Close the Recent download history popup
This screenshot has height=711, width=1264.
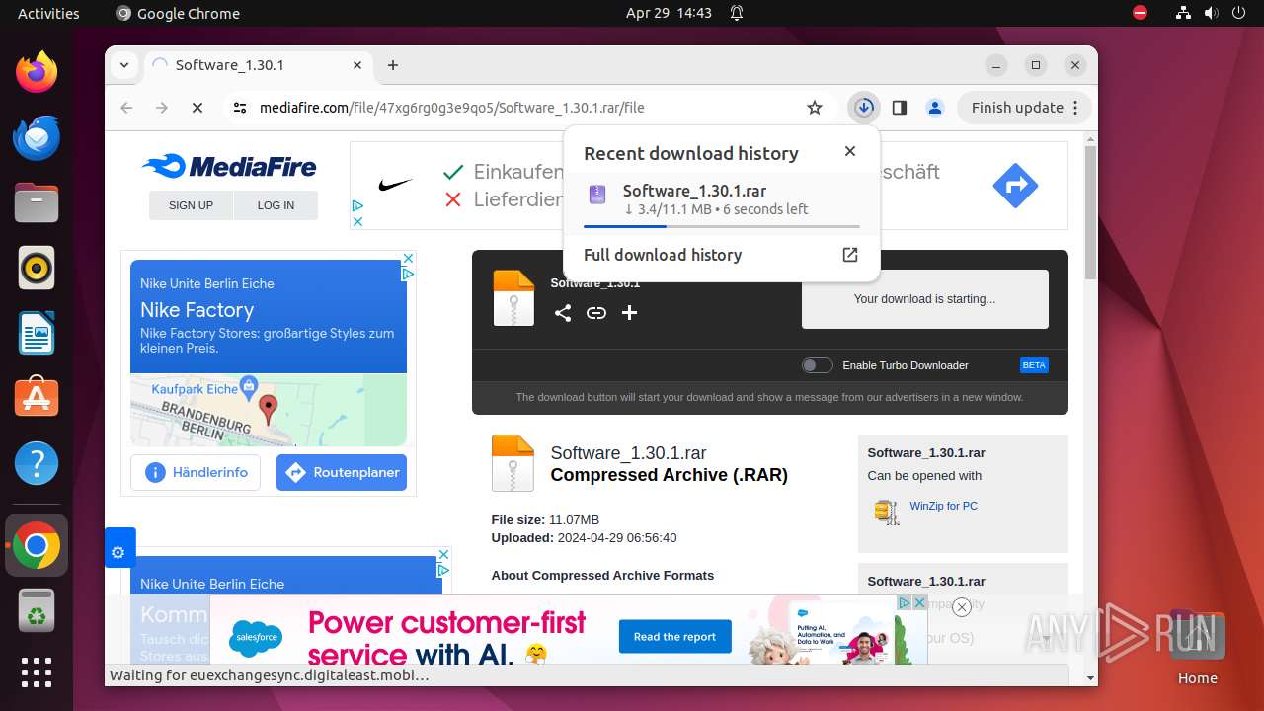point(849,151)
